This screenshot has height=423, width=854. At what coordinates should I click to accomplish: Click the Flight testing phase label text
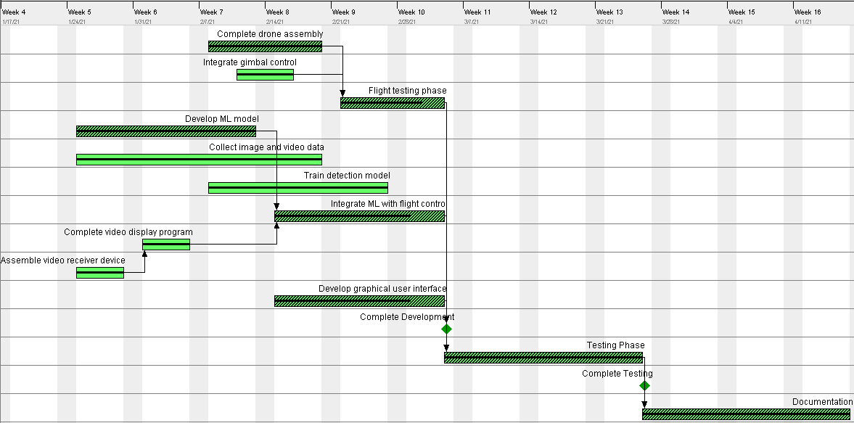(x=407, y=91)
